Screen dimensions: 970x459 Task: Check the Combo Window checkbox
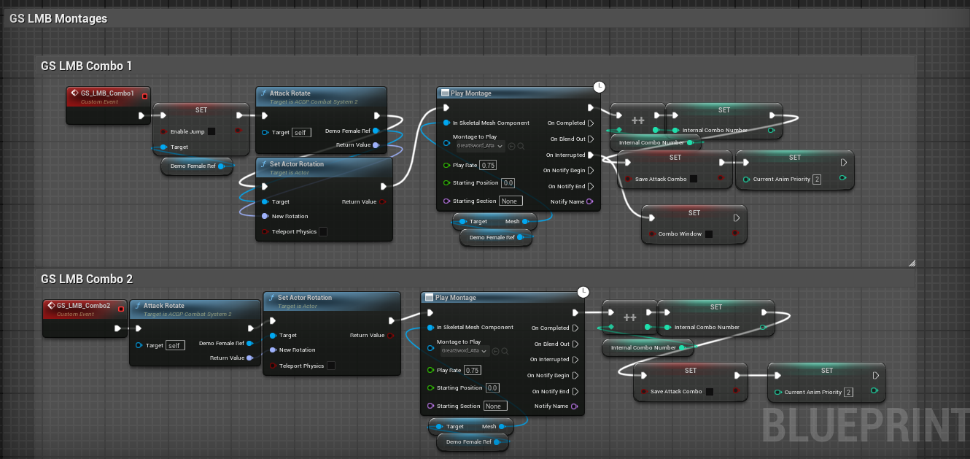709,234
